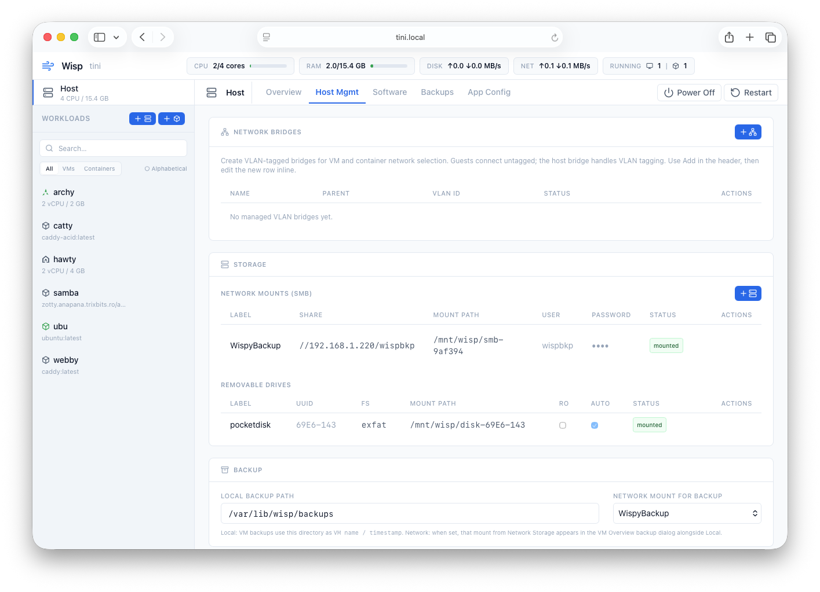Click the //192.168.1.220/wispbkp share cell
Viewport: 820px width, 592px height.
pos(357,345)
